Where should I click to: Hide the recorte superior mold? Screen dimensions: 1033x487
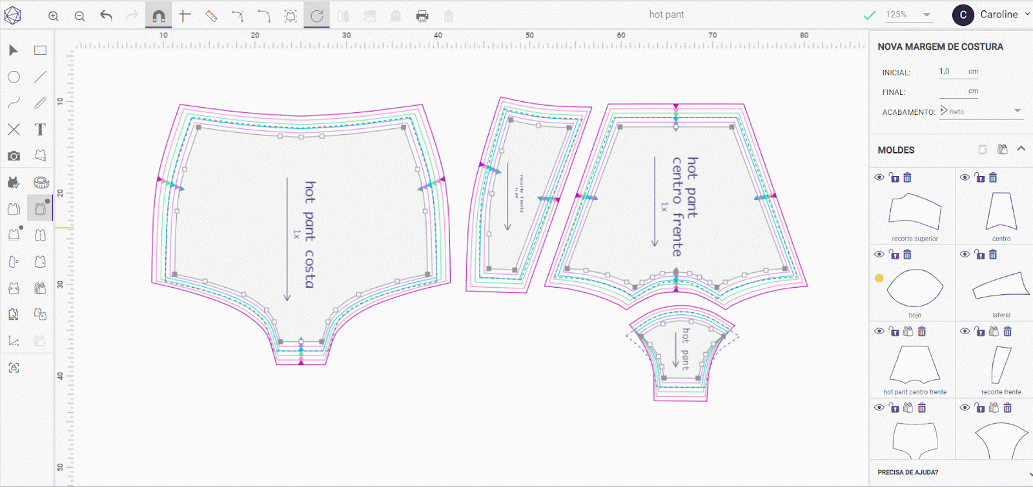(x=879, y=177)
